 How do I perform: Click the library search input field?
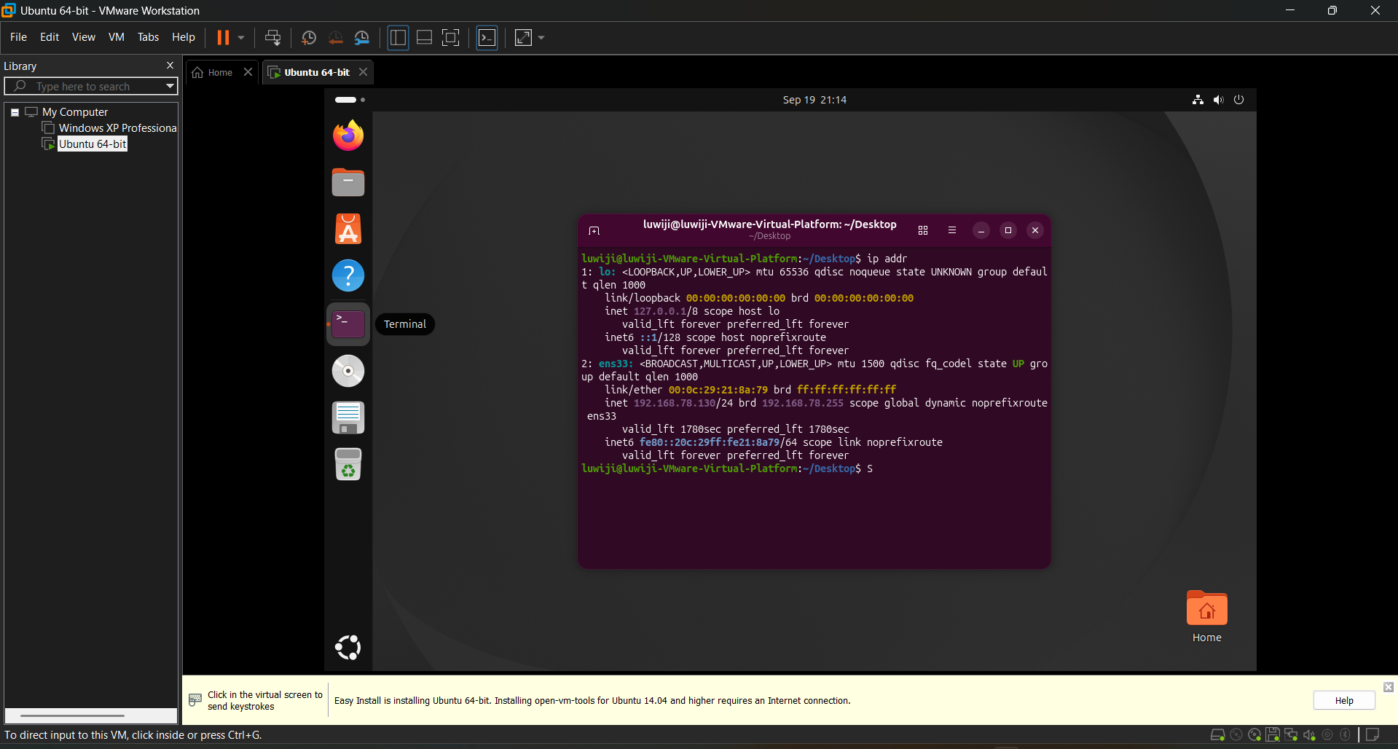tap(91, 86)
